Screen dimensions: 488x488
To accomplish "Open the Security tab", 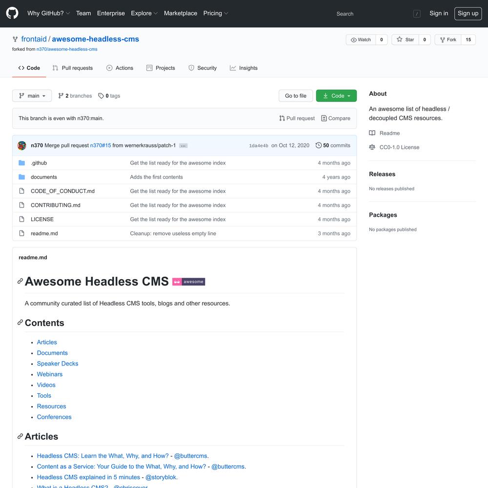I will tap(203, 68).
